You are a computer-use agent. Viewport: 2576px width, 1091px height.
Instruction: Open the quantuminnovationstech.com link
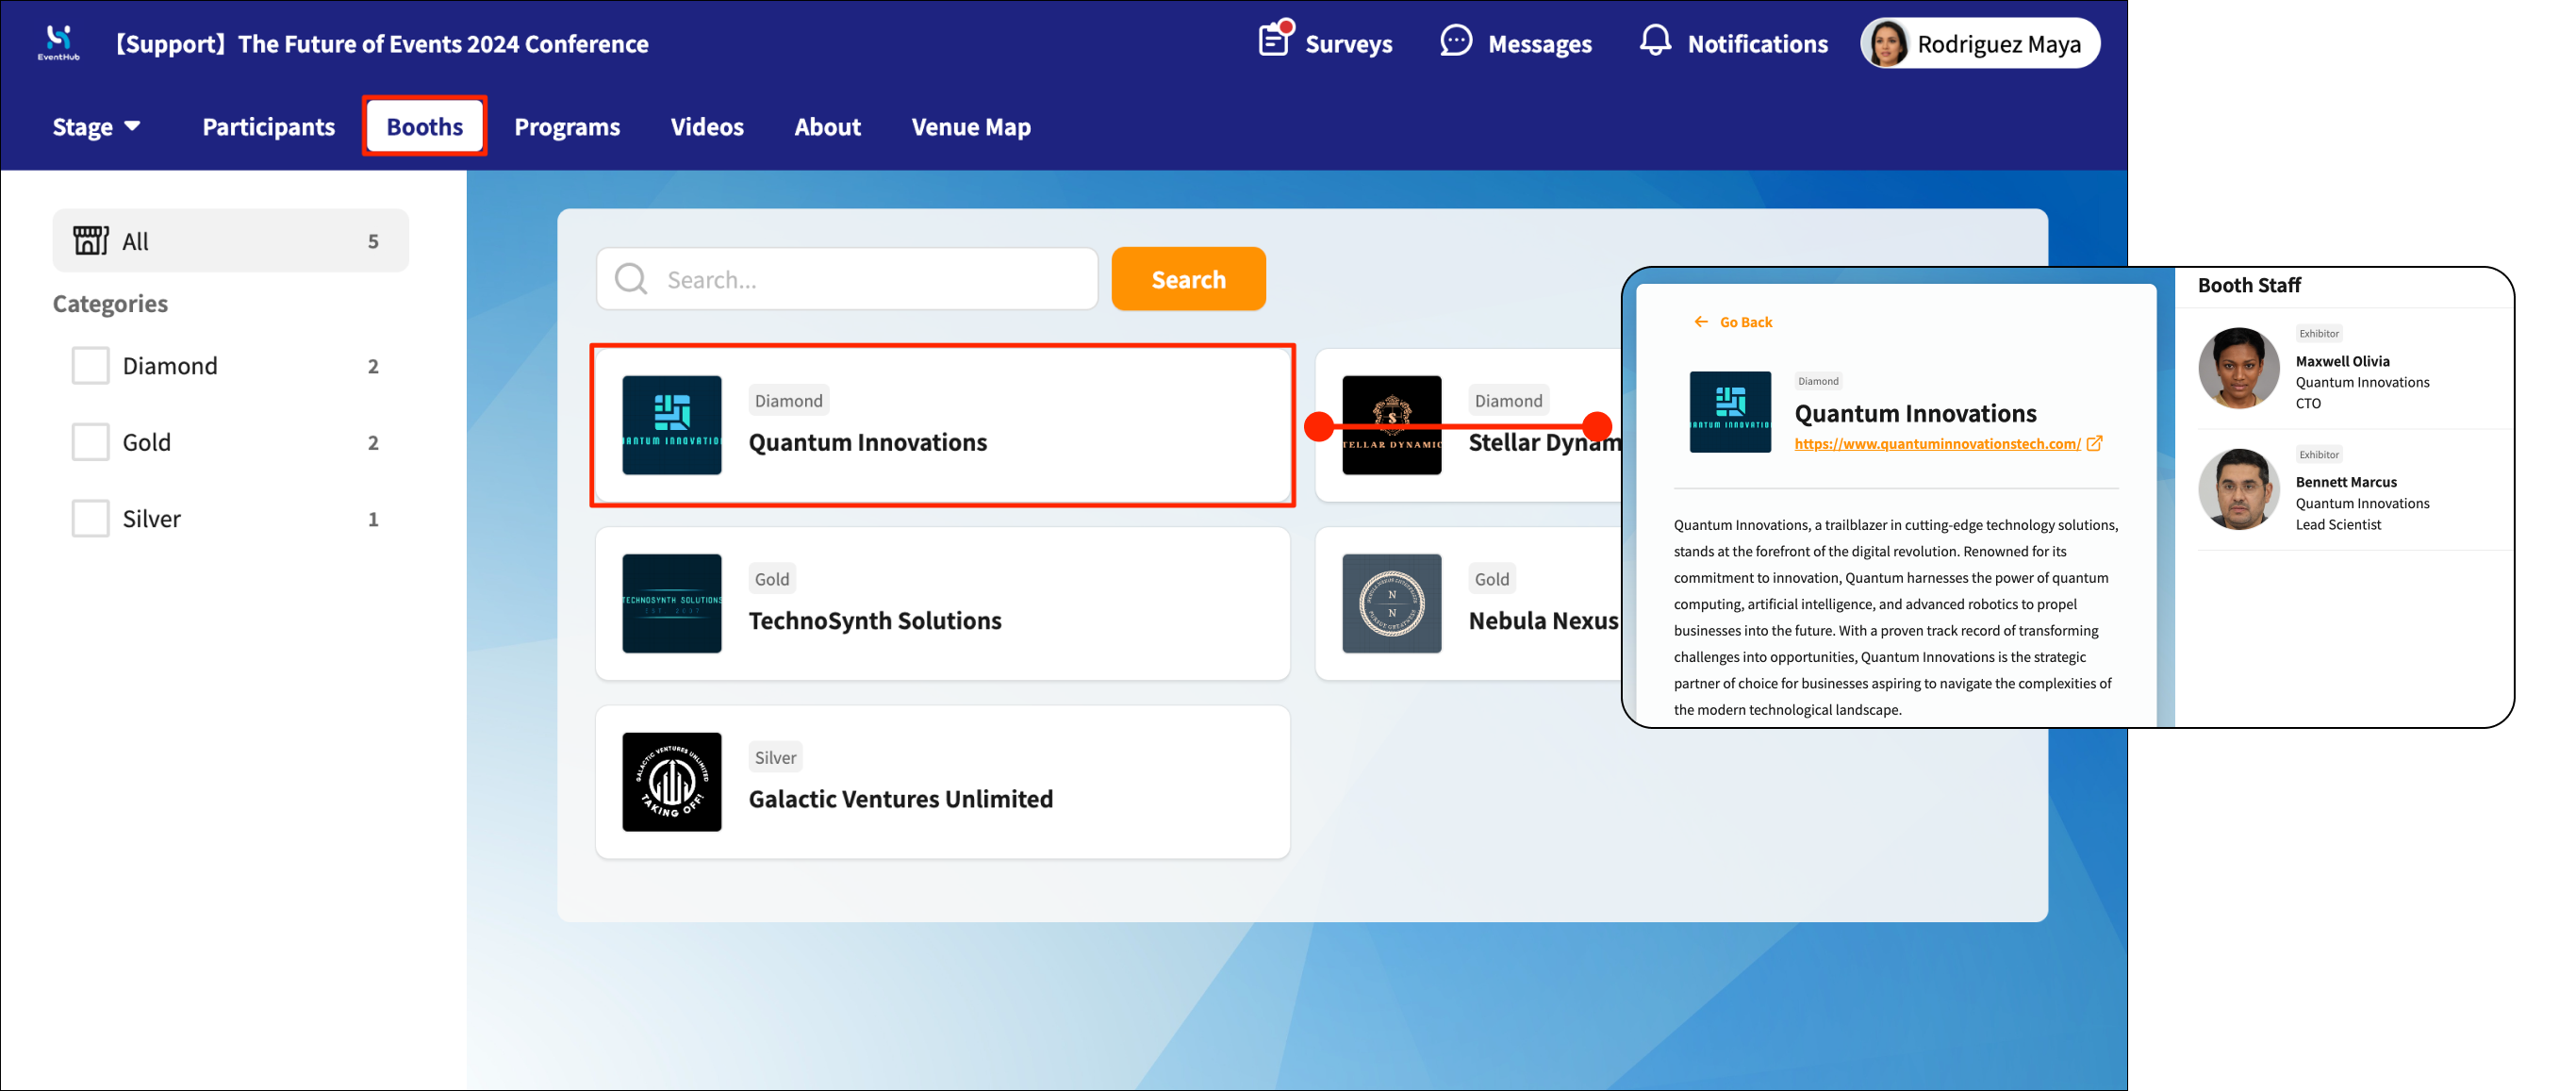1937,444
